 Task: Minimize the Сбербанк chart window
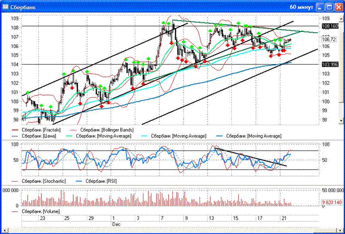pyautogui.click(x=320, y=7)
